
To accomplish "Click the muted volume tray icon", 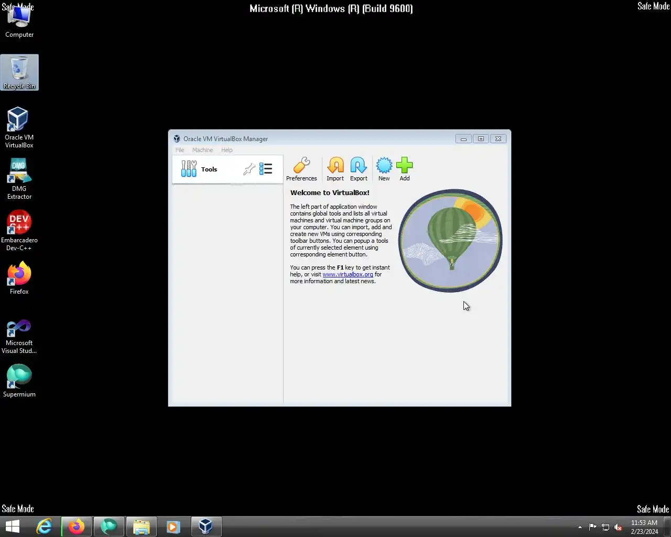I will click(x=618, y=527).
